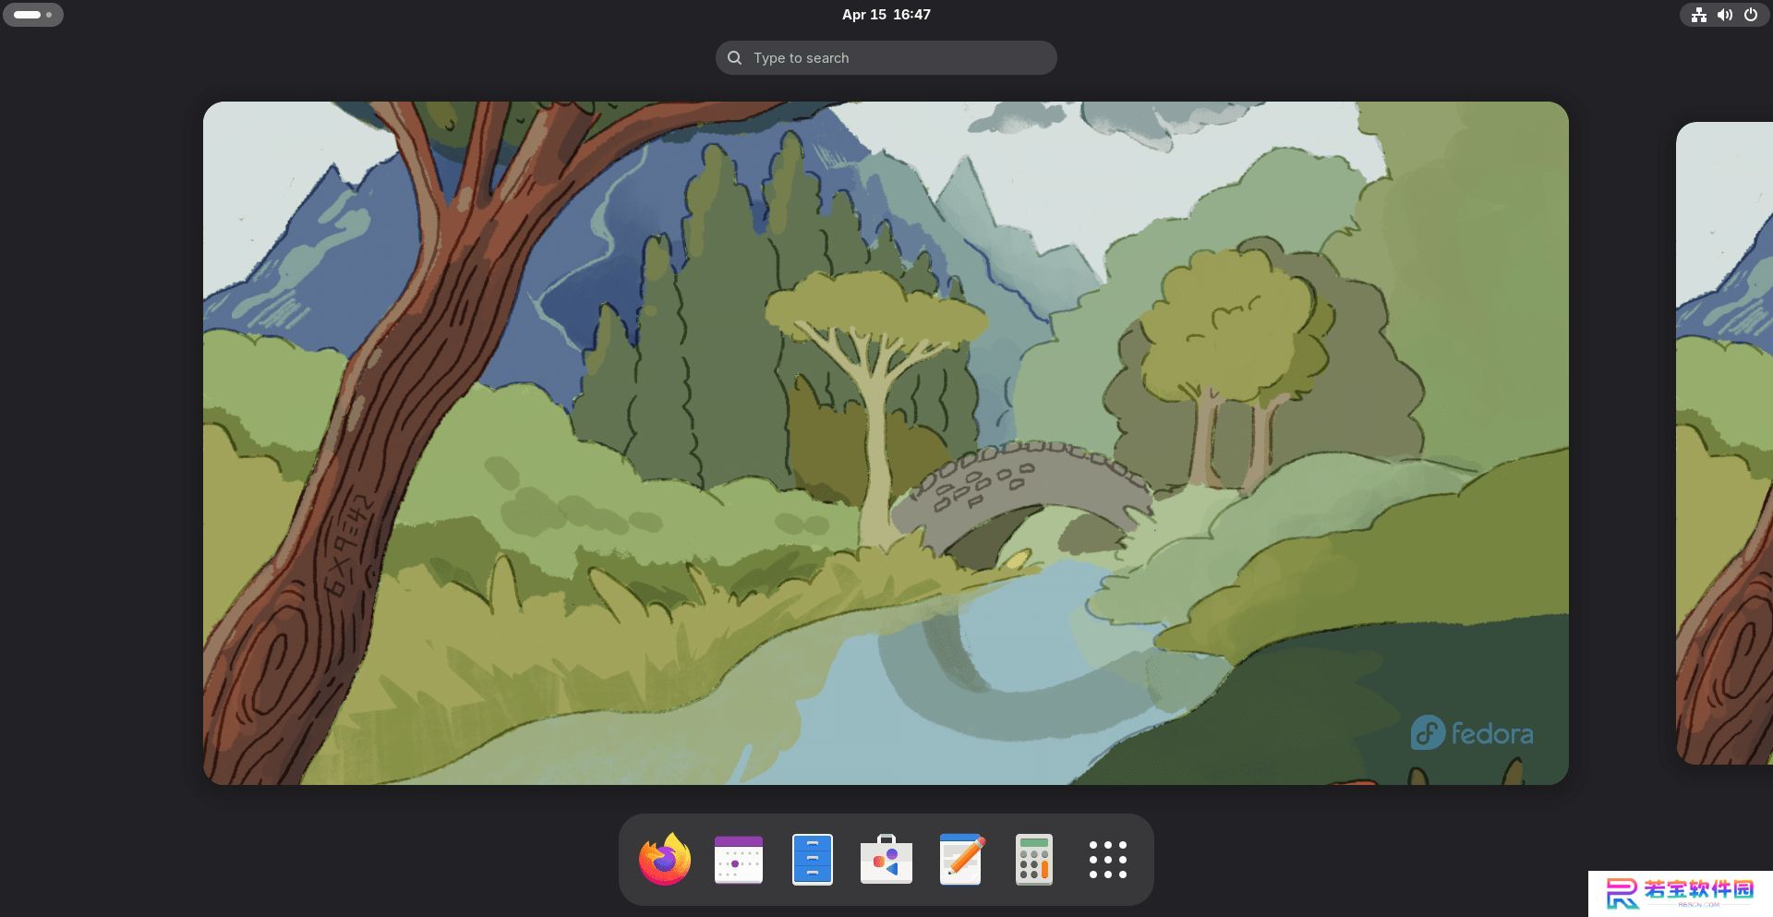Screen dimensions: 1773x917
Task: Click the Type to search field
Action: pyautogui.click(x=886, y=57)
